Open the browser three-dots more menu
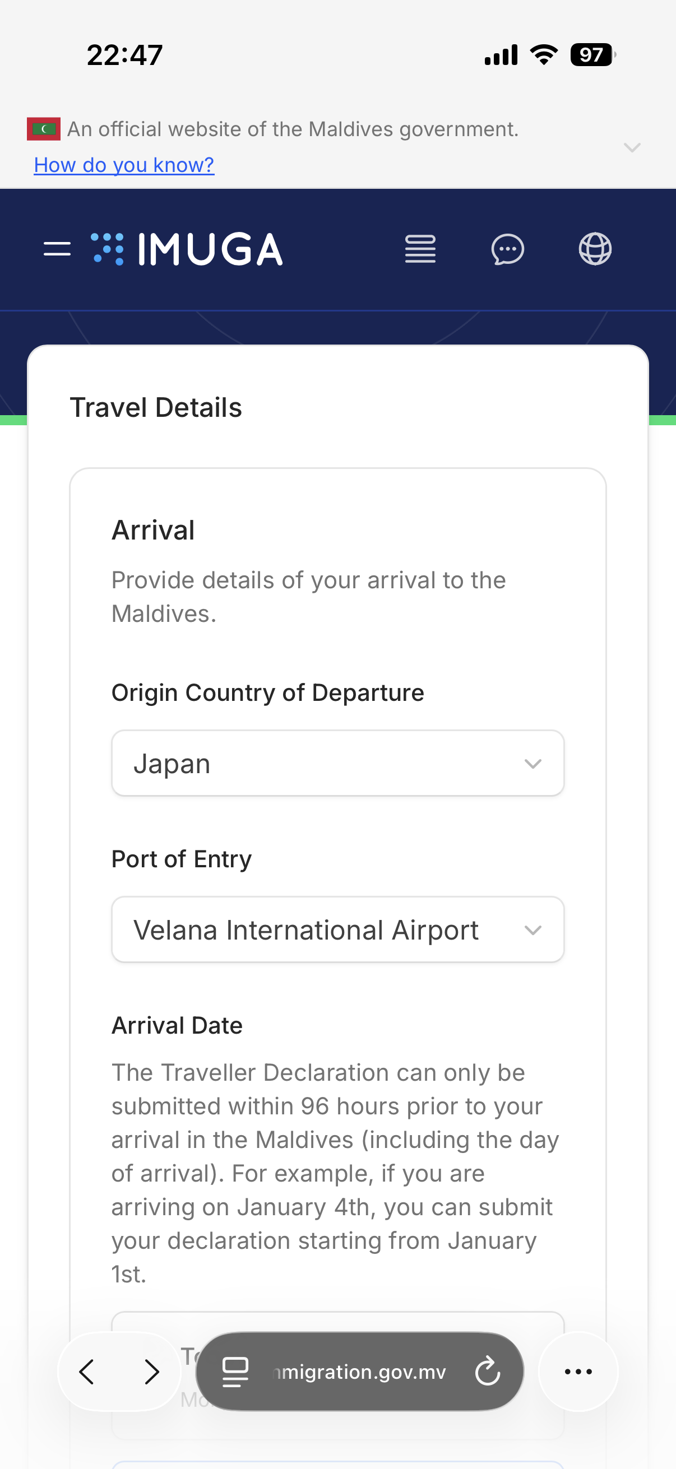The height and width of the screenshot is (1469, 676). [x=578, y=1372]
